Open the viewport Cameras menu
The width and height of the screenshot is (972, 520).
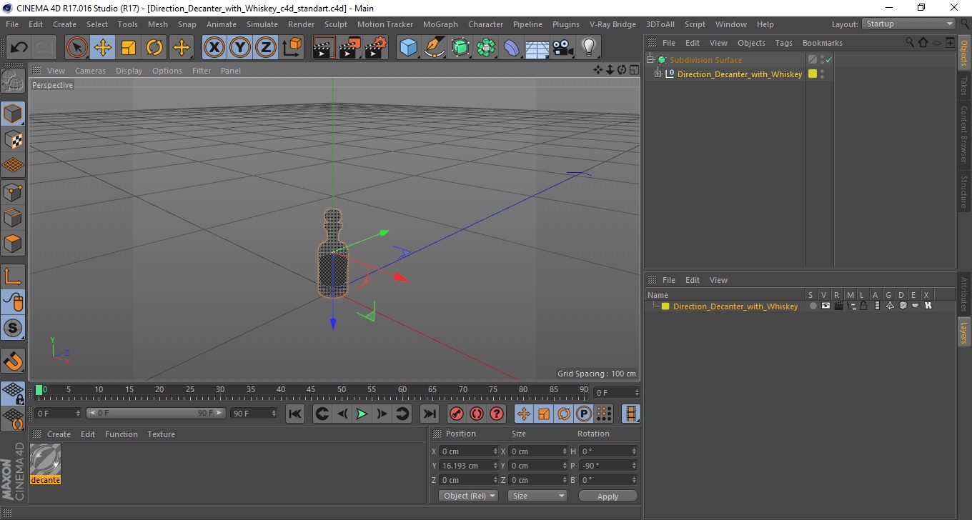coord(90,71)
